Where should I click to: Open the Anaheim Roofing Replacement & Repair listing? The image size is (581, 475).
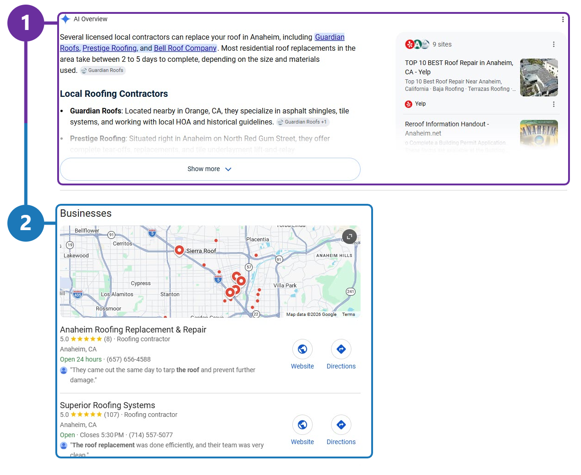133,330
